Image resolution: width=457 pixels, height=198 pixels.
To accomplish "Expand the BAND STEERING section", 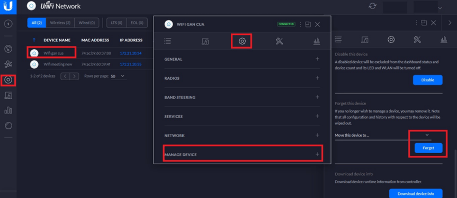I will [x=242, y=97].
